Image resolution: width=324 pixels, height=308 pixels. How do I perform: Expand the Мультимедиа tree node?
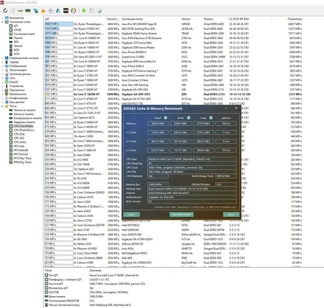pyautogui.click(x=2, y=70)
